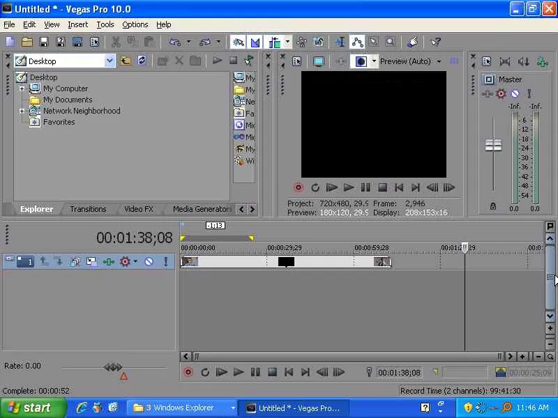The height and width of the screenshot is (418, 558).
Task: Click the Rate scrub slider control
Action: pyautogui.click(x=113, y=367)
